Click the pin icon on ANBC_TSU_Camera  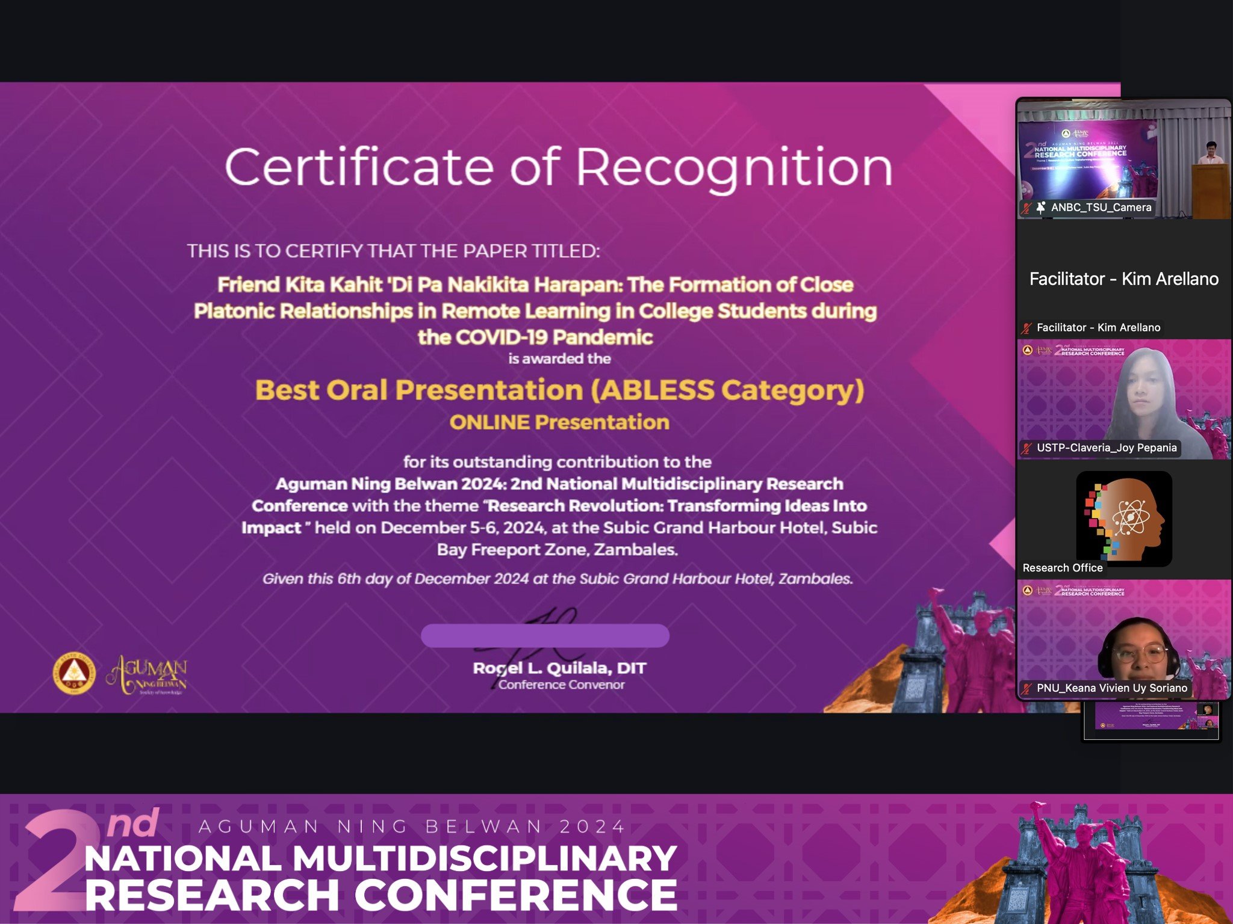tap(1041, 208)
